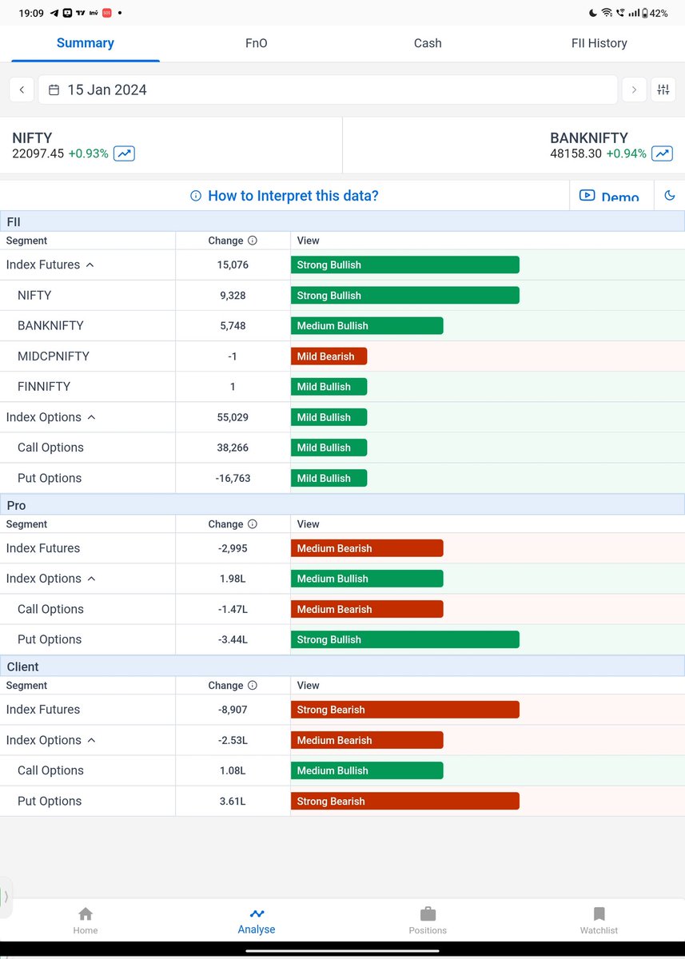Click info icon beside FII Change header
The width and height of the screenshot is (685, 959).
click(253, 241)
